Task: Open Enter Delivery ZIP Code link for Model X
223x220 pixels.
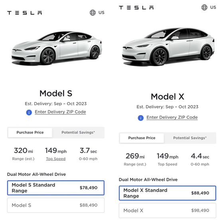Action: [172, 118]
